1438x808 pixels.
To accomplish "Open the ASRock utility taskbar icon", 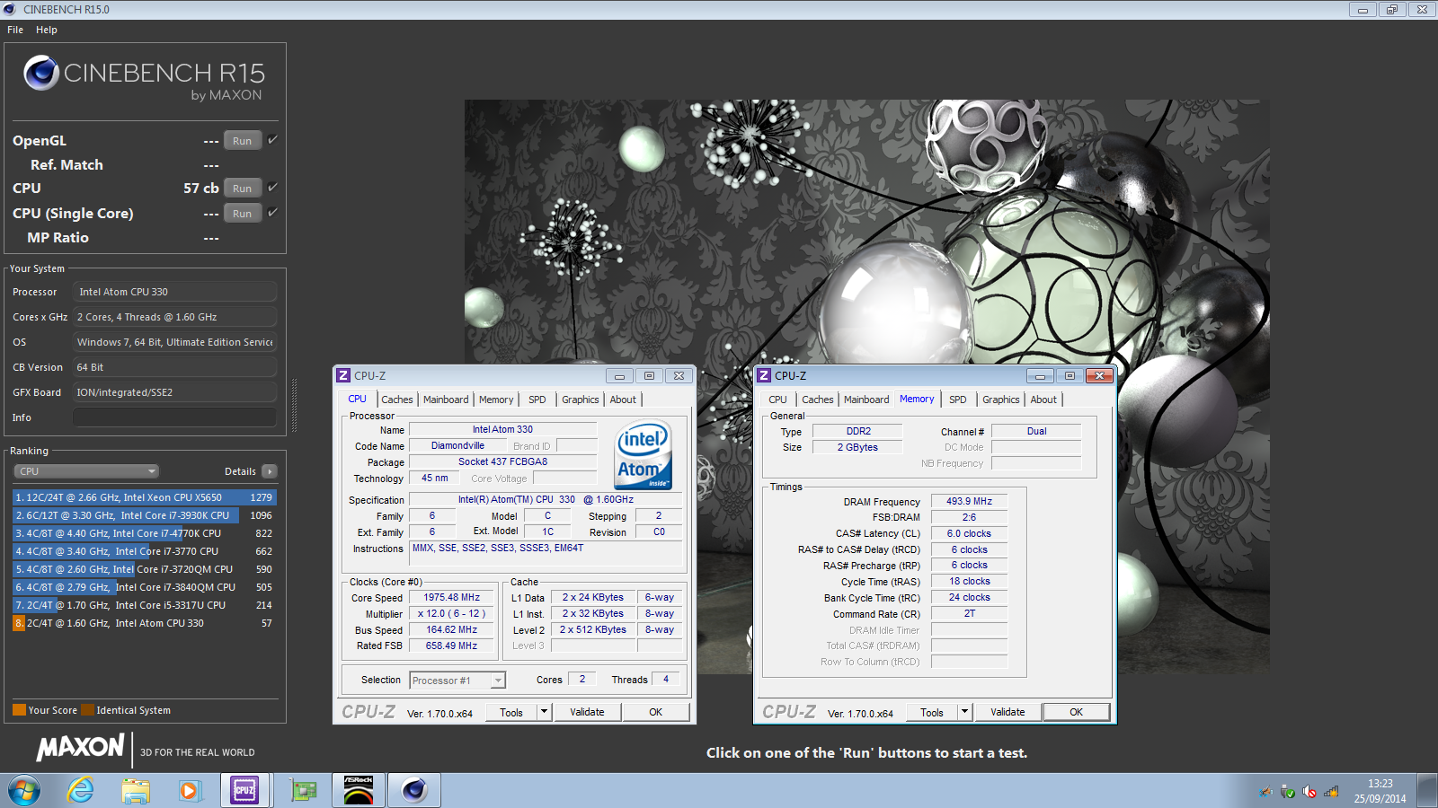I will tap(359, 790).
